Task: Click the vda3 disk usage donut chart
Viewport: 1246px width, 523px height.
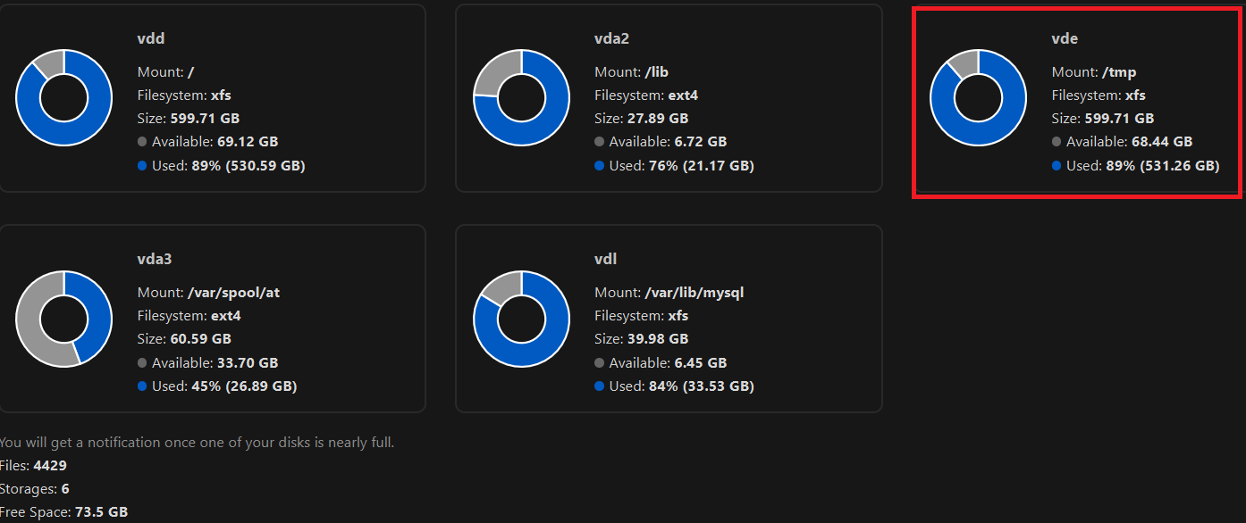Action: pos(63,319)
